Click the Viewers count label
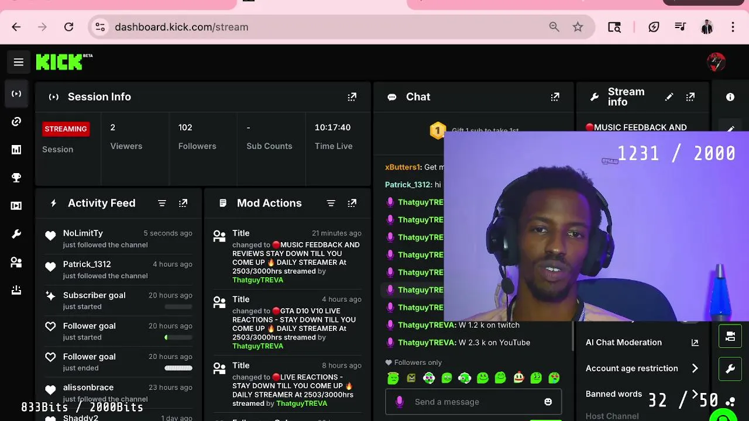Screen dimensions: 749x421 point(126,146)
